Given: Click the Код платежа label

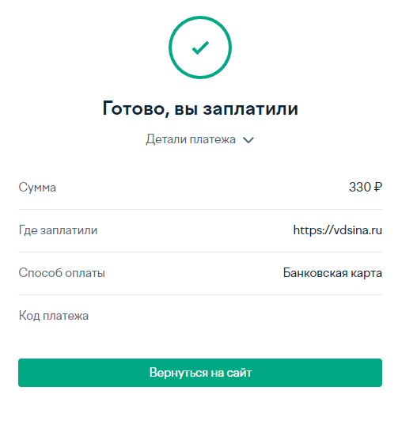Looking at the screenshot, I should point(54,316).
